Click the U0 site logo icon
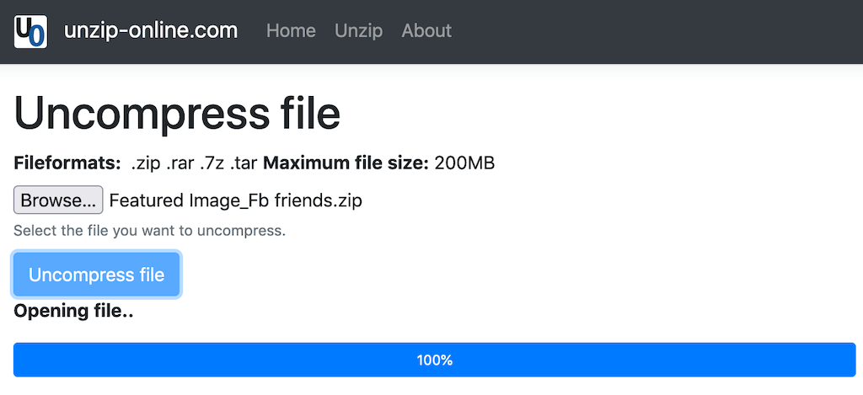 click(x=30, y=31)
